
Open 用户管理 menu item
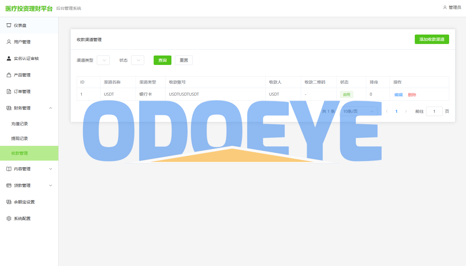click(29, 42)
